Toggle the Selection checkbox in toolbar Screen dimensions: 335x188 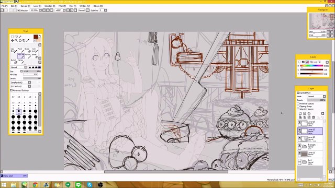tap(19, 10)
